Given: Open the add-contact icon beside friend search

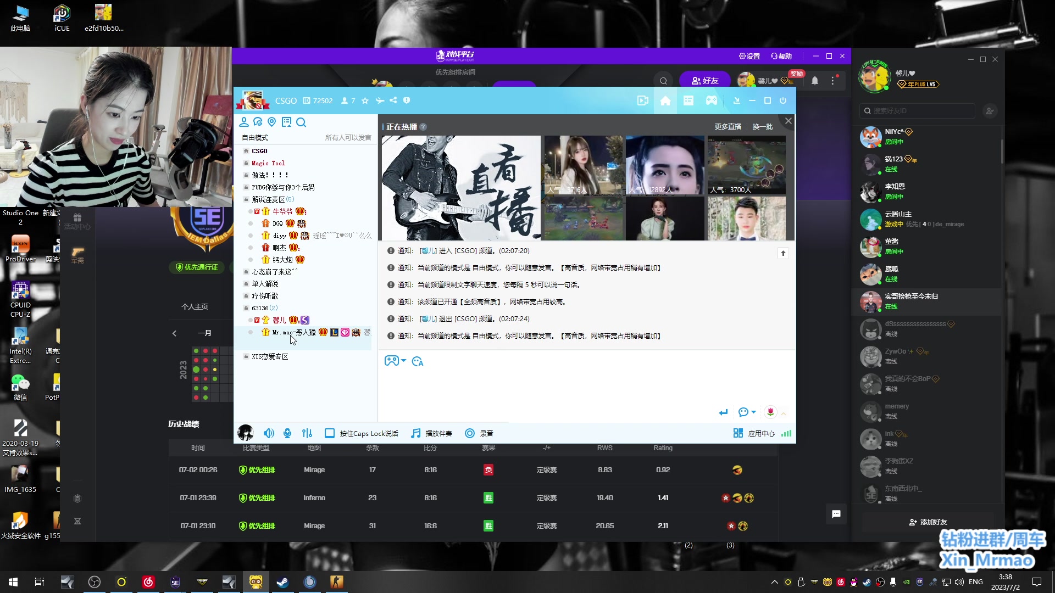Looking at the screenshot, I should click(x=990, y=111).
